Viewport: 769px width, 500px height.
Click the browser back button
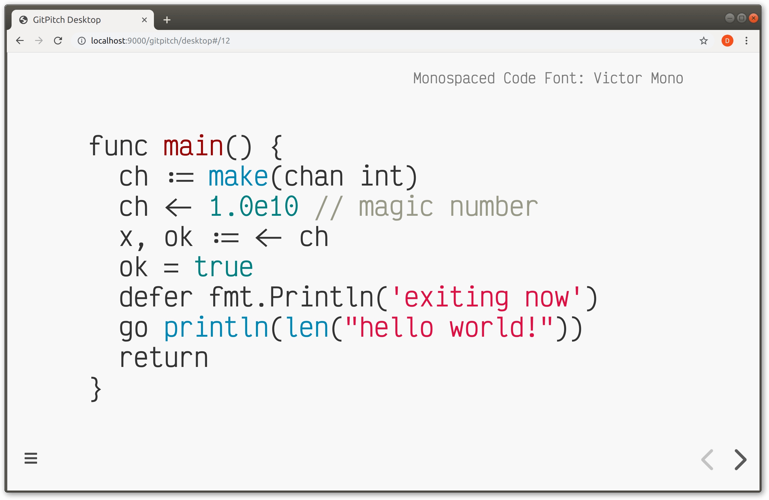[20, 41]
